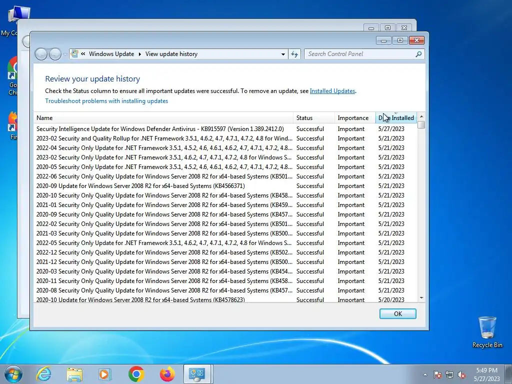Image resolution: width=512 pixels, height=384 pixels.
Task: Maximize the update history window
Action: (x=400, y=40)
